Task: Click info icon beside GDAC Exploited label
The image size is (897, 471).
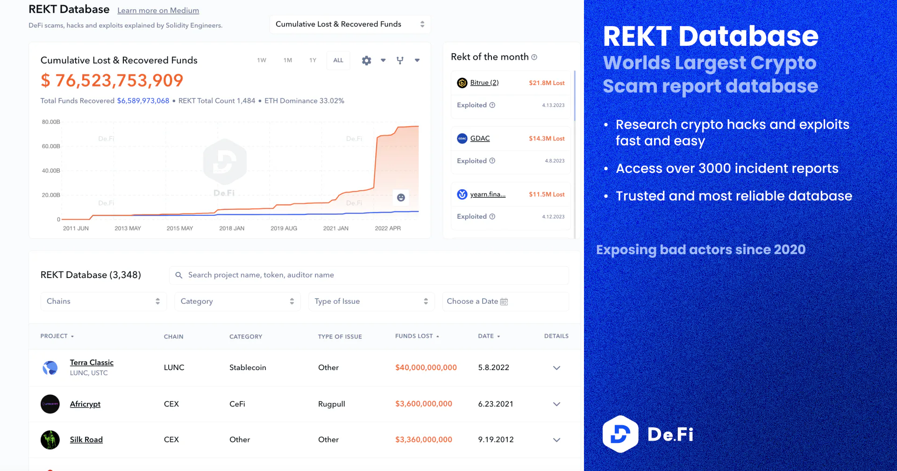Action: pyautogui.click(x=492, y=161)
